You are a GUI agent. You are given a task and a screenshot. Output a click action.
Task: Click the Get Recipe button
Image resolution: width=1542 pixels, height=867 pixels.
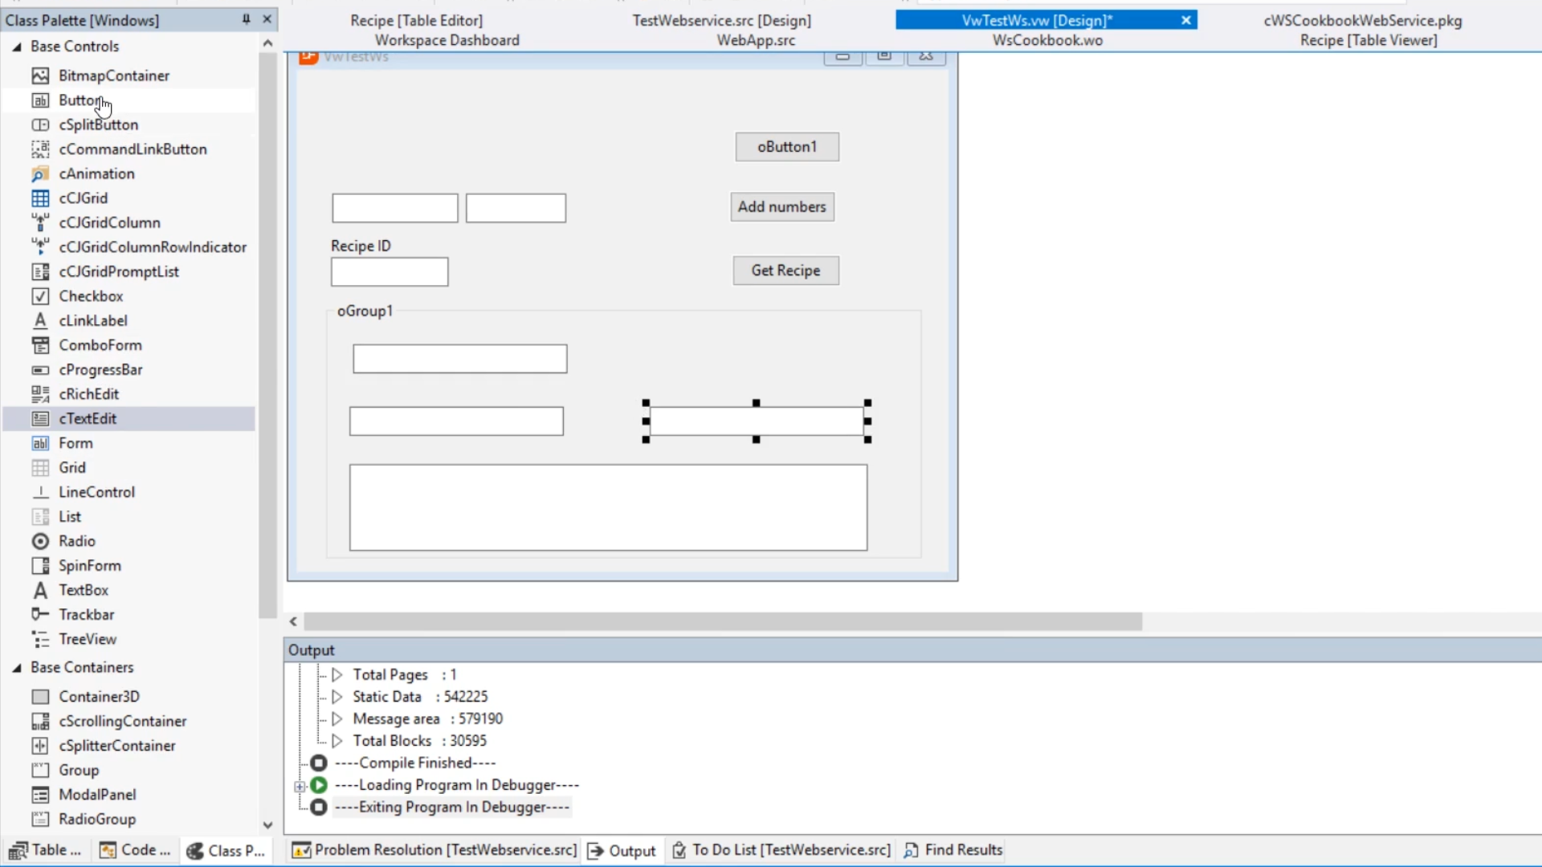point(785,271)
